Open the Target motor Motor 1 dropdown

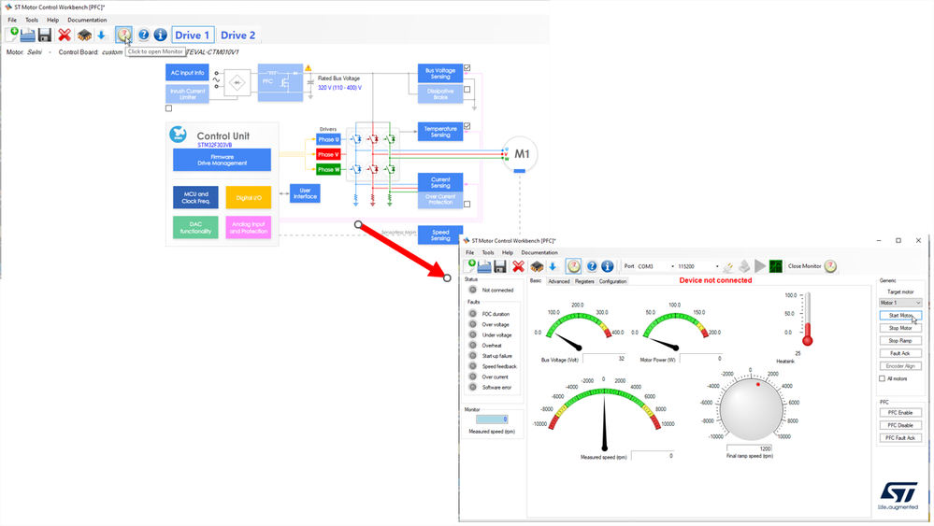point(900,303)
